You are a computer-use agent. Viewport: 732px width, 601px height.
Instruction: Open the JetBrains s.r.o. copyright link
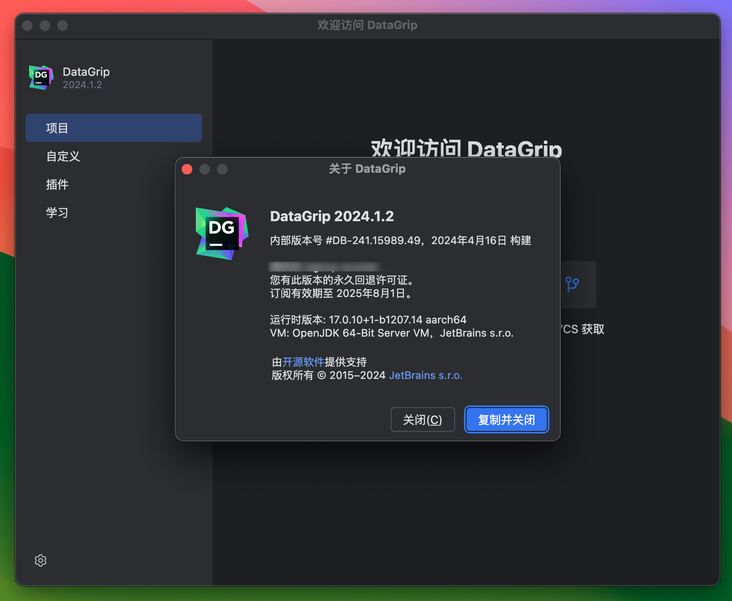click(x=426, y=375)
